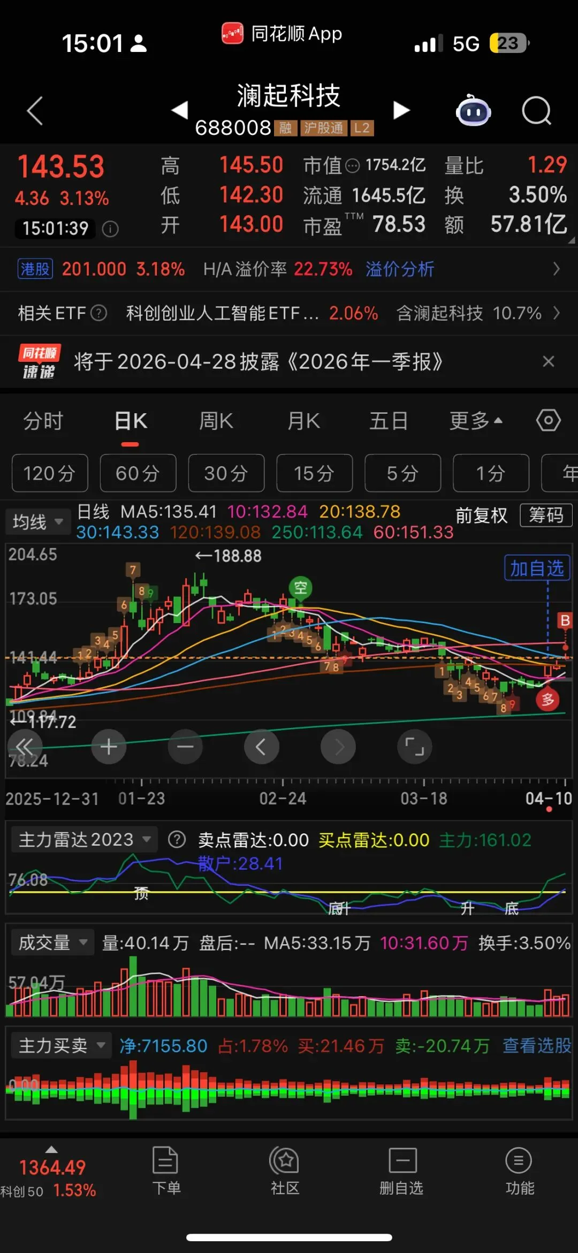Tap the 融 margin tag

(286, 128)
